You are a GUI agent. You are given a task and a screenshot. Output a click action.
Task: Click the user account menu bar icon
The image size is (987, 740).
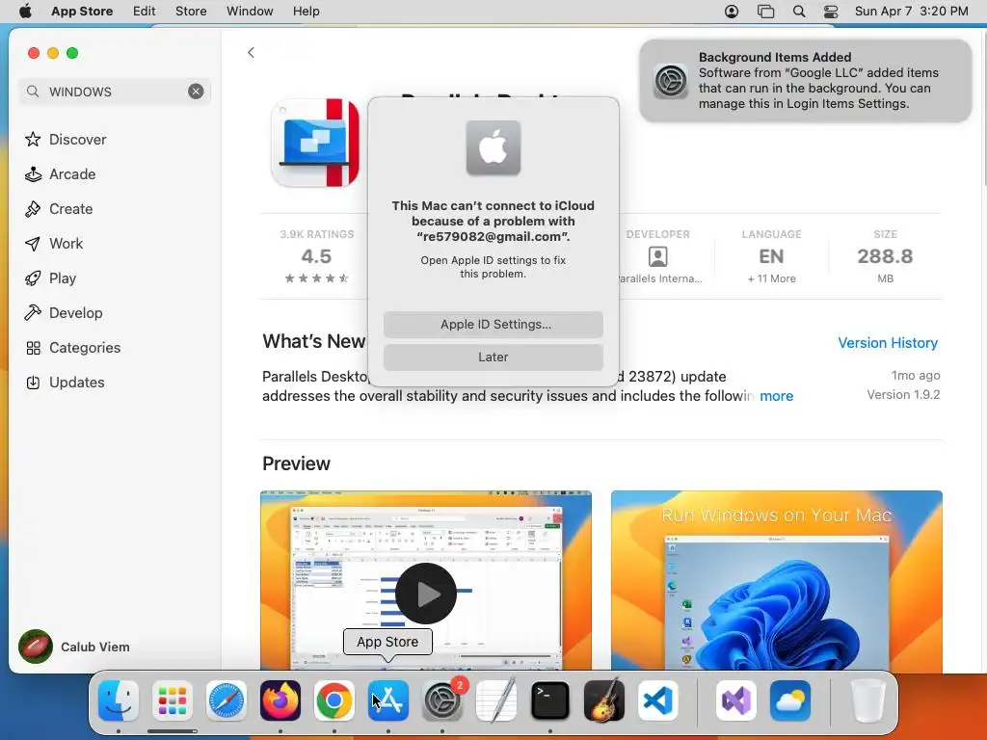[x=732, y=12]
